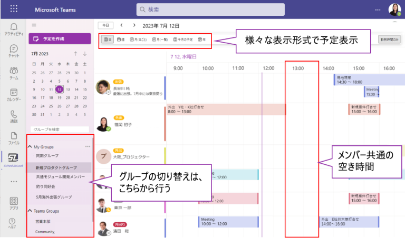Open 通話 (Calls) in the sidebar
405x238 pixels.
pyautogui.click(x=14, y=117)
